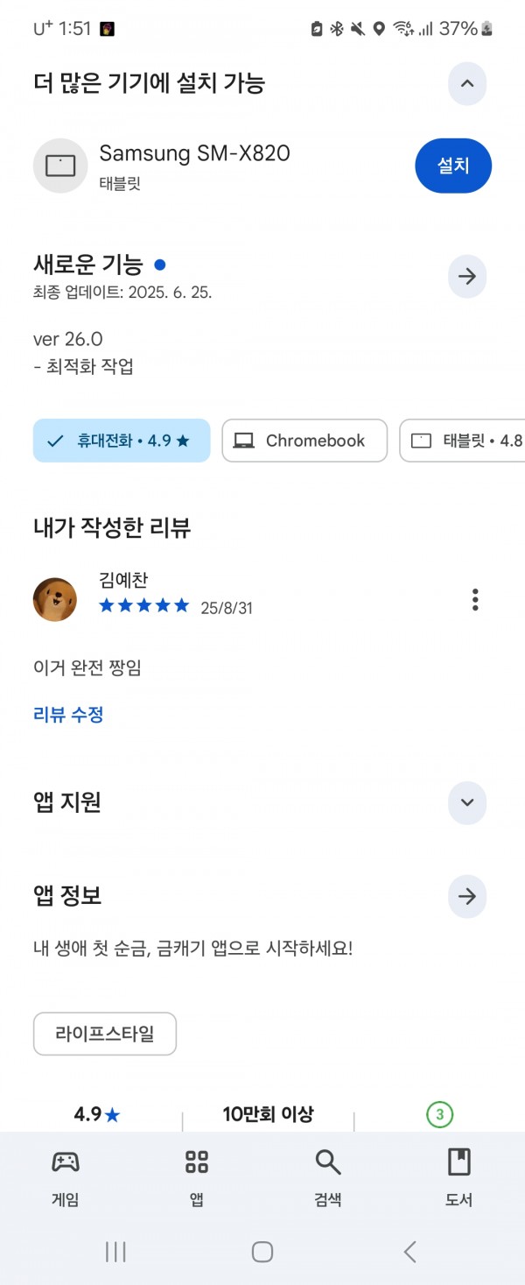Open the 도서 bookmark tab
The width and height of the screenshot is (525, 1285).
point(459,1178)
